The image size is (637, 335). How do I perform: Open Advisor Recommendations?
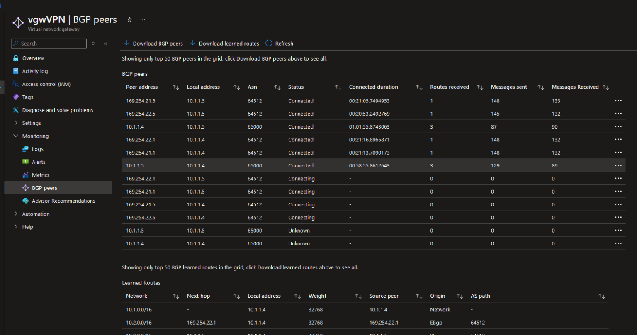[x=63, y=201]
